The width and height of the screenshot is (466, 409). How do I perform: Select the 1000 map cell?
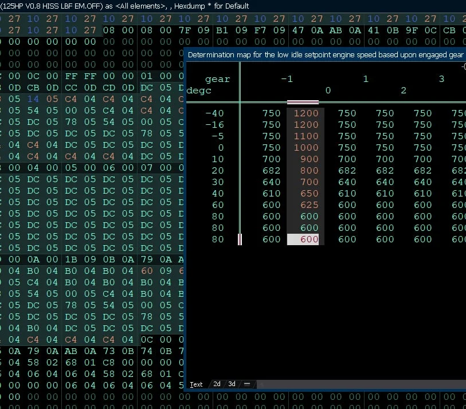coord(306,148)
